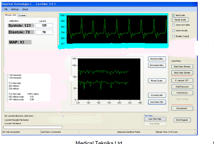This screenshot has width=214, height=144.
Task: Tick the Enable Output checkbox
Action: [174, 37]
